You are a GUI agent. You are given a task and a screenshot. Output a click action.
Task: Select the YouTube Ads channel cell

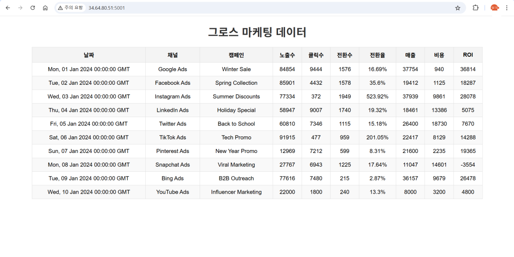click(x=173, y=192)
